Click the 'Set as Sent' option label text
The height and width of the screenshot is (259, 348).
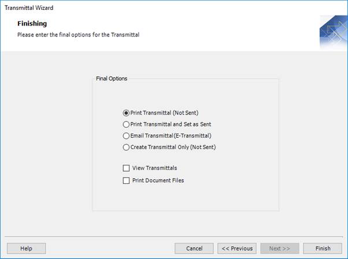coord(175,124)
